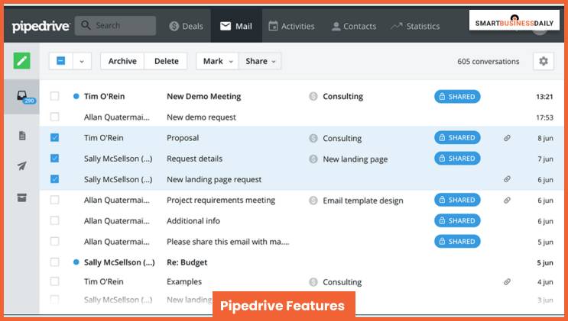Check the New Demo Meeting row checkbox

point(54,96)
